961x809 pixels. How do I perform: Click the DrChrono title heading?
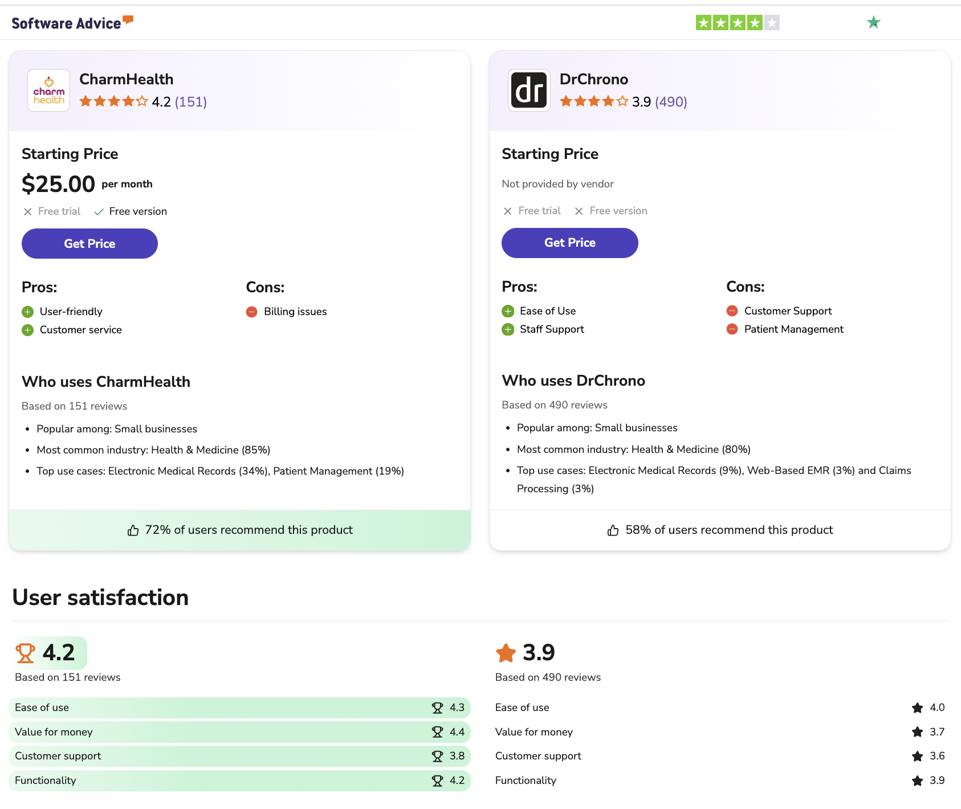point(594,79)
